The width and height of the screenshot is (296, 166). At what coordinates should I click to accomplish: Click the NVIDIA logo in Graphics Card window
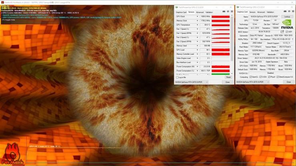[287, 24]
